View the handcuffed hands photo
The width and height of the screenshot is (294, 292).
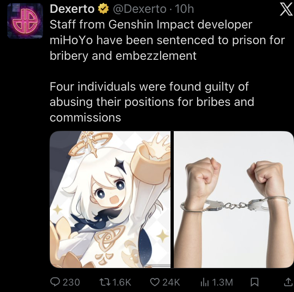coord(234,199)
